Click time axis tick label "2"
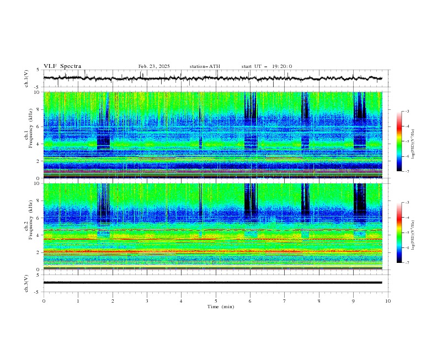 coord(113,301)
